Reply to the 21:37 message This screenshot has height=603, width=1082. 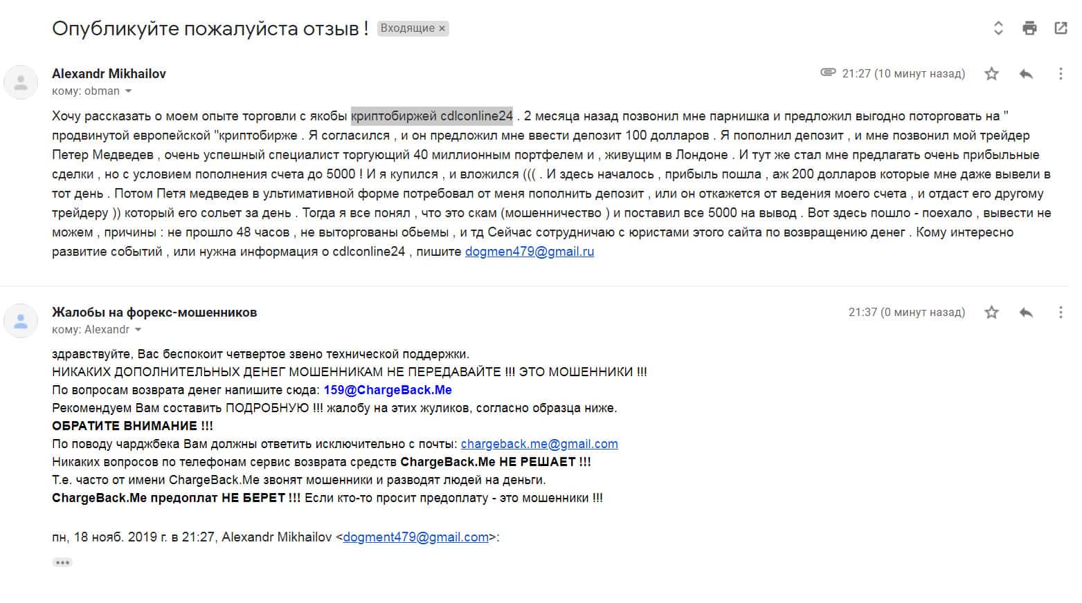click(x=1026, y=313)
